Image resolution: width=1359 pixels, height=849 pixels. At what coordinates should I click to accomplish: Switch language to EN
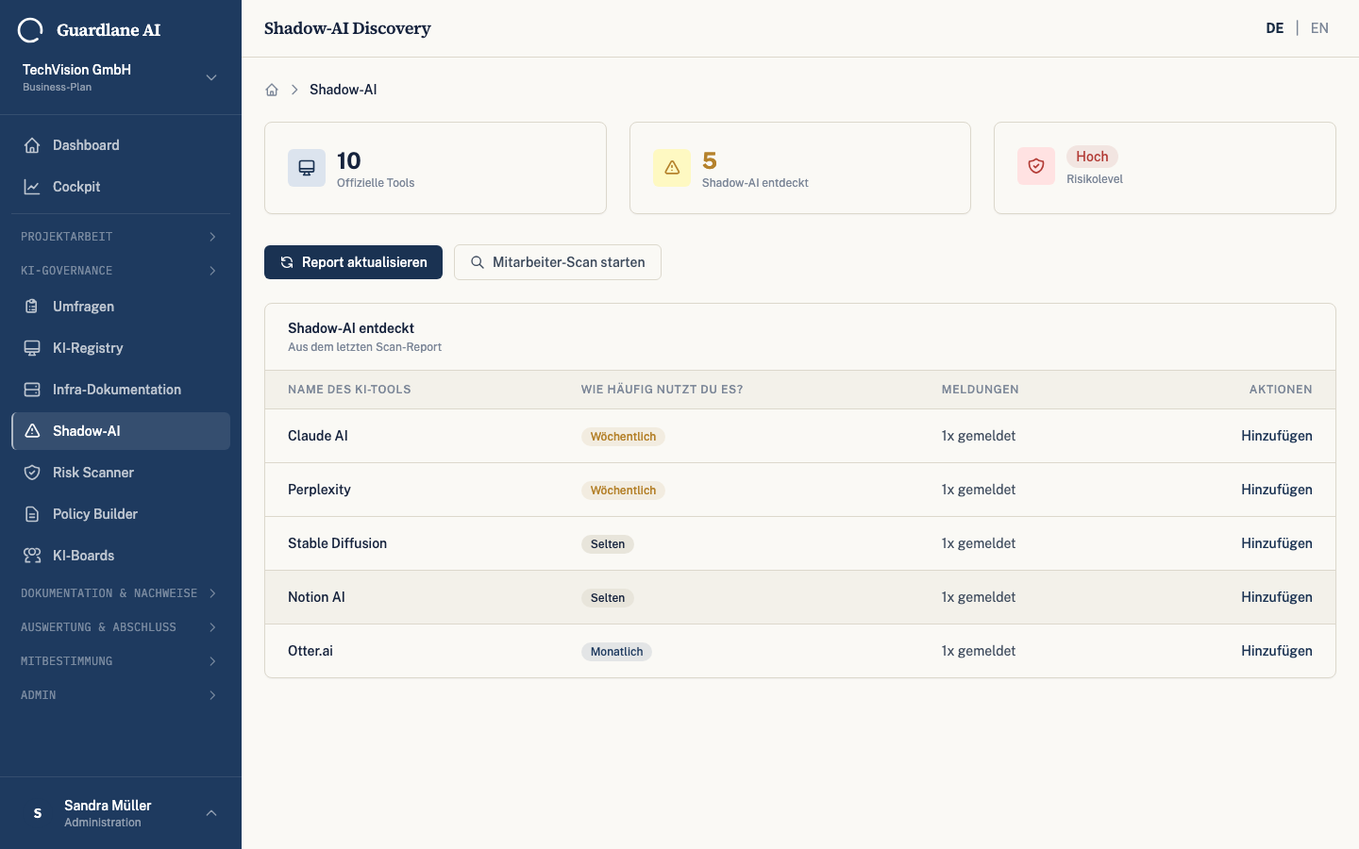[1319, 28]
